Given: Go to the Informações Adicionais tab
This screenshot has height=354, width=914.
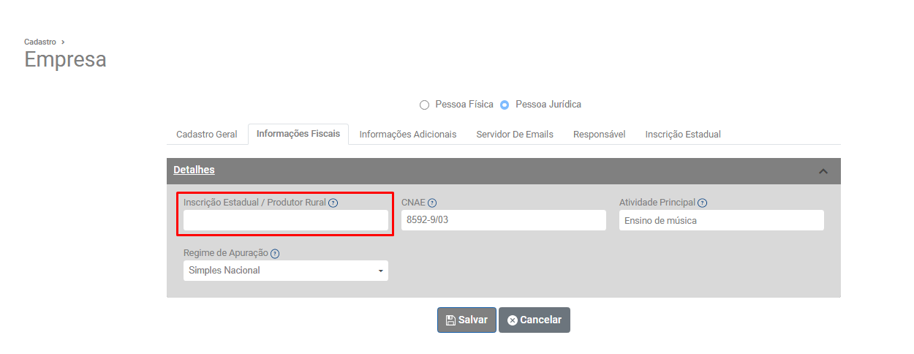Looking at the screenshot, I should click(408, 135).
